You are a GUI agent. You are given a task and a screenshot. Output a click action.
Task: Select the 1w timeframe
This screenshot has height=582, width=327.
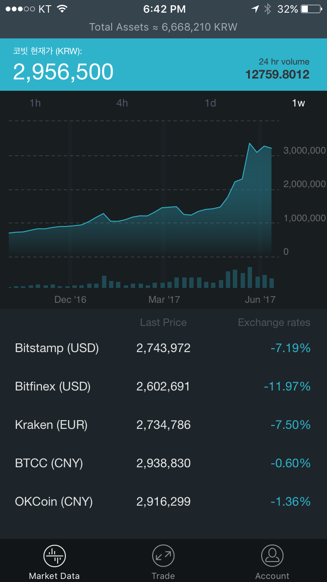298,103
